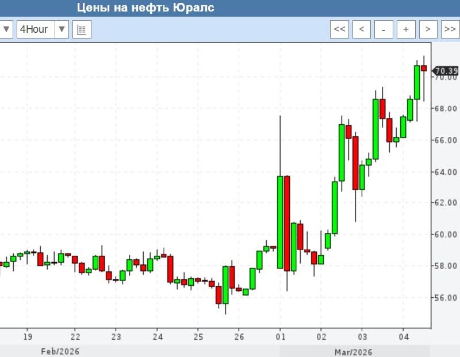Image resolution: width=460 pixels, height=357 pixels.
Task: Click the date label 23 on axis
Action: (x=116, y=337)
